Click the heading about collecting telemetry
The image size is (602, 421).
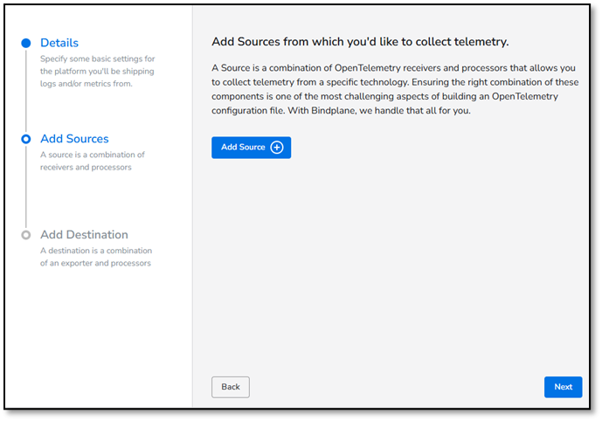360,42
